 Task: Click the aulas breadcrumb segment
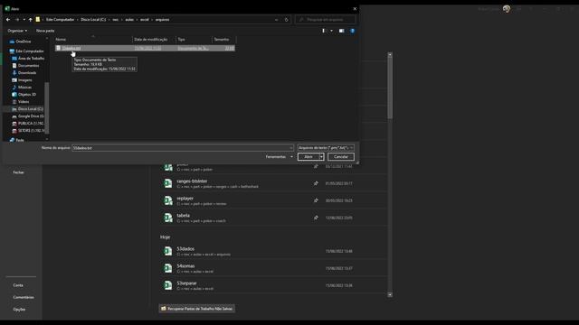click(x=129, y=20)
